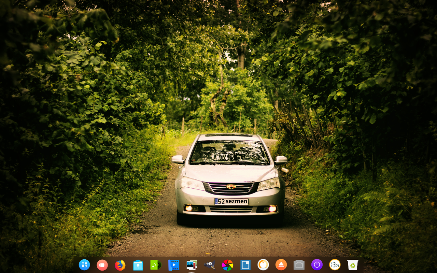This screenshot has height=273, width=437.
Task: Open the orange ring system monitor icon
Action: point(263,265)
